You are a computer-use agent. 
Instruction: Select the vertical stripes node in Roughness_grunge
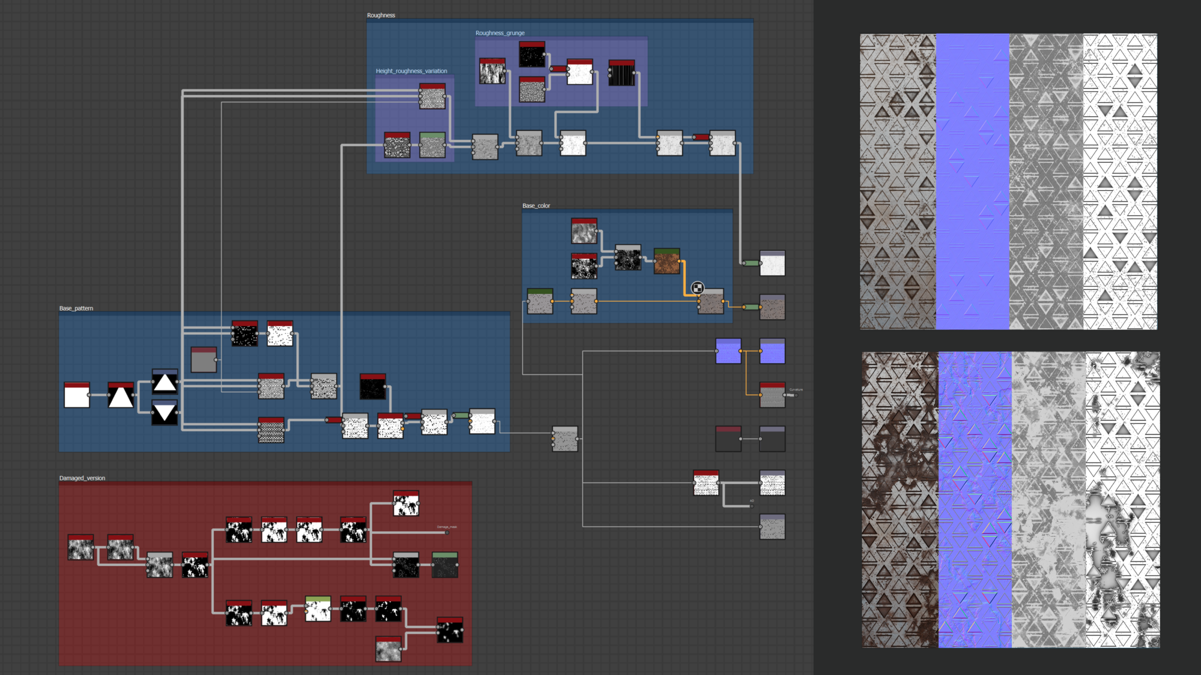(x=622, y=73)
